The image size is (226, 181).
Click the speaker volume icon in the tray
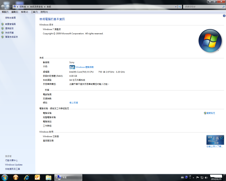coord(206,177)
